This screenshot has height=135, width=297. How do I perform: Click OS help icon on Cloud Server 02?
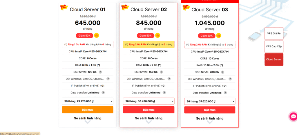click(169, 79)
